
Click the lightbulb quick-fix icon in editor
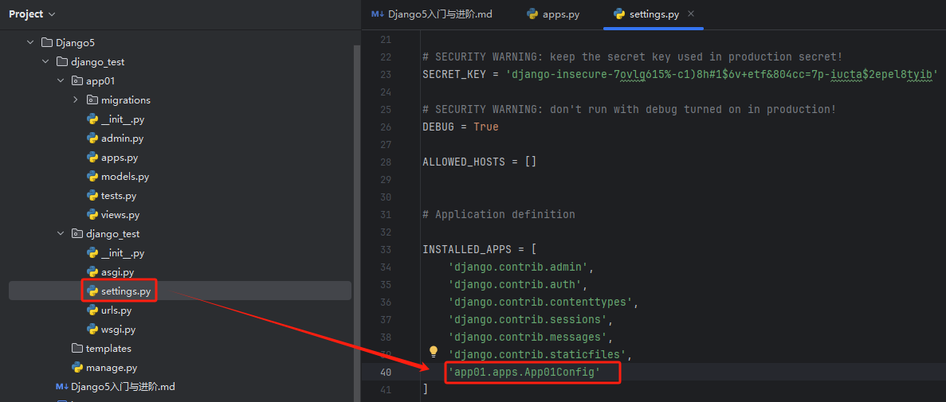pos(434,352)
